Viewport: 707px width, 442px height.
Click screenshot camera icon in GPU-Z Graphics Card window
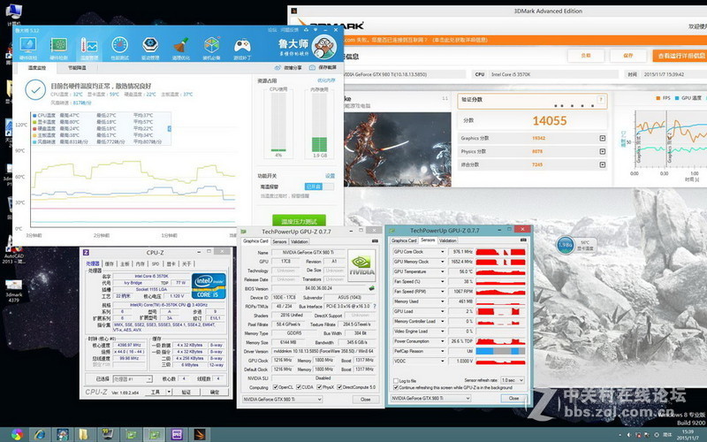tap(375, 240)
